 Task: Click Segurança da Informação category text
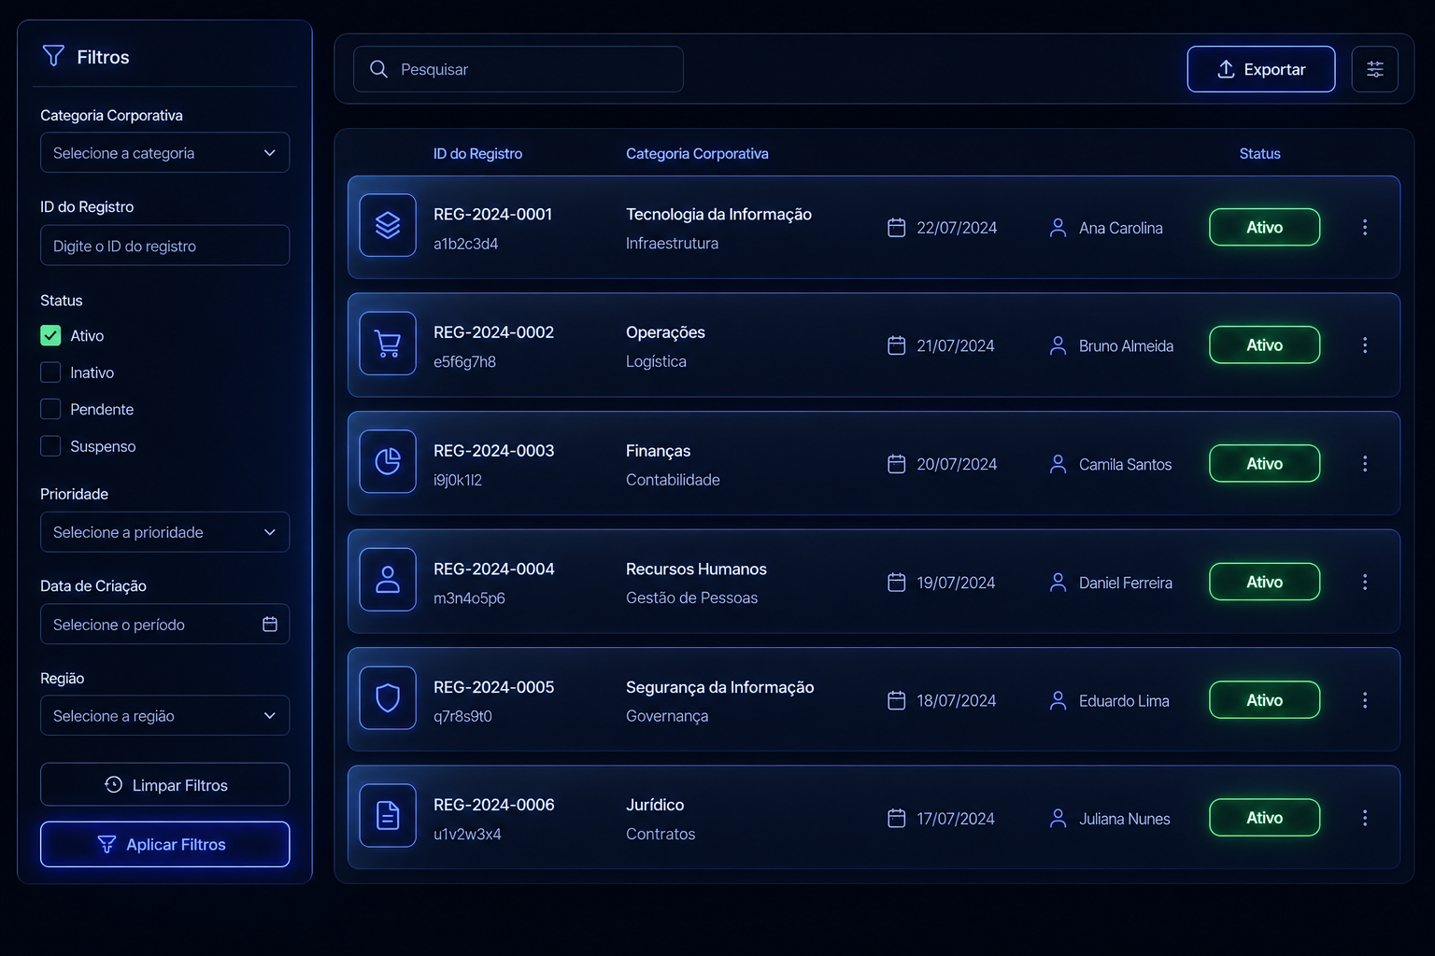[x=719, y=687]
